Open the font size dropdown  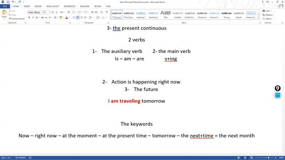(49, 12)
